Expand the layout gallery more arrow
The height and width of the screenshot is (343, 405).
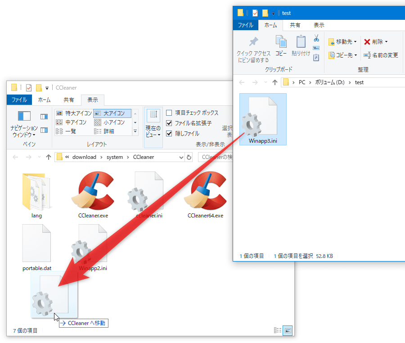tap(135, 131)
